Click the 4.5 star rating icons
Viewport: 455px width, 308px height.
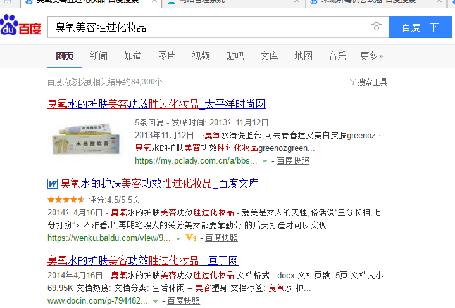pos(66,200)
